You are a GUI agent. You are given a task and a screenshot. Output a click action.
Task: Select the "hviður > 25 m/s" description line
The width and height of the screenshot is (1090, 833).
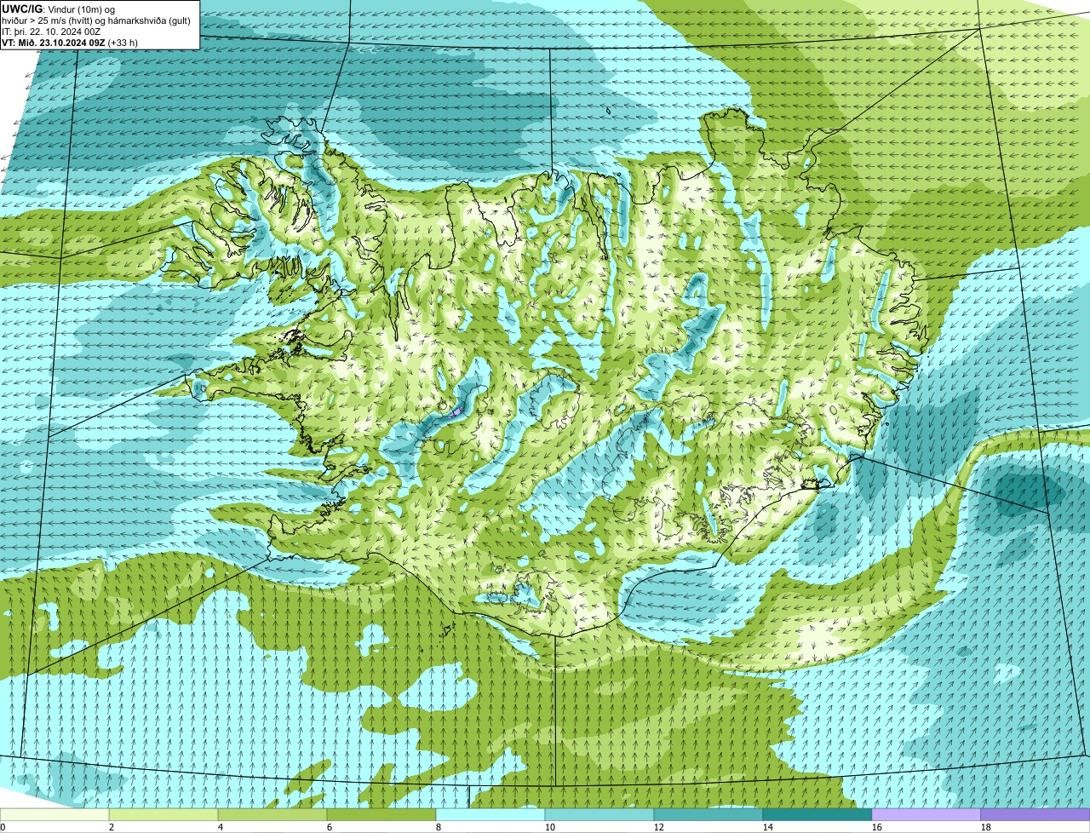(98, 20)
